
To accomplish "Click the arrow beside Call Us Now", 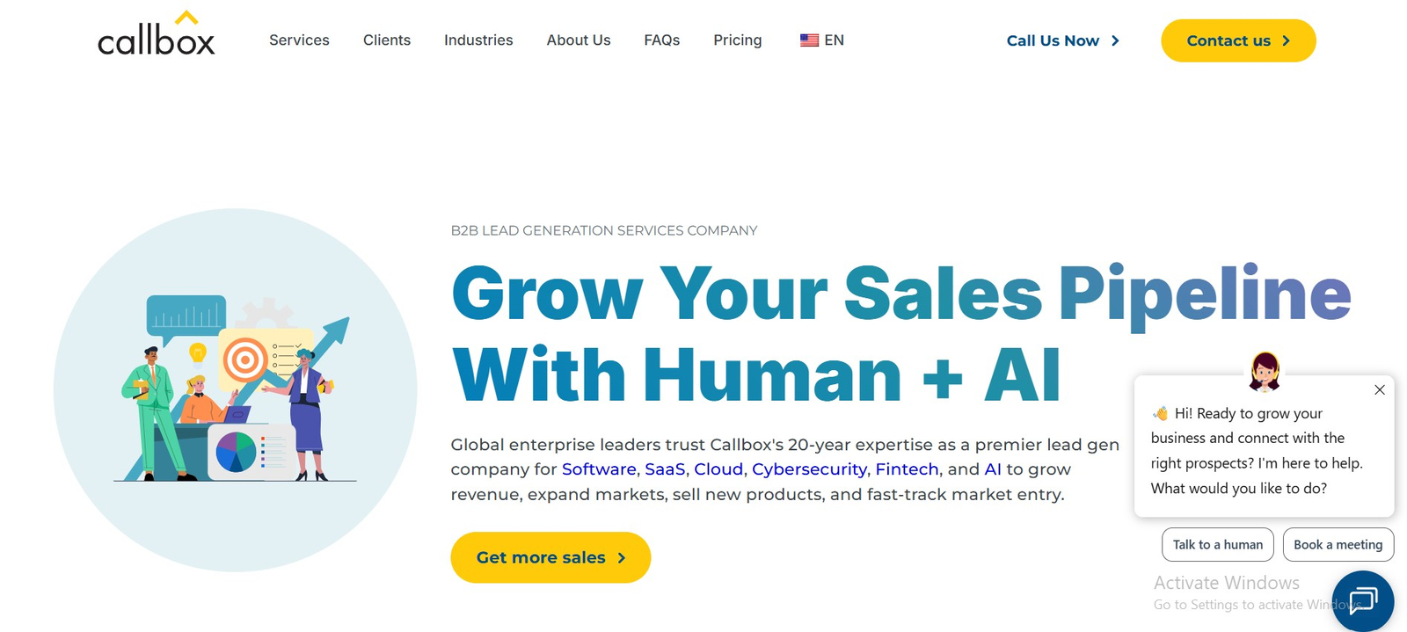I will (1115, 40).
